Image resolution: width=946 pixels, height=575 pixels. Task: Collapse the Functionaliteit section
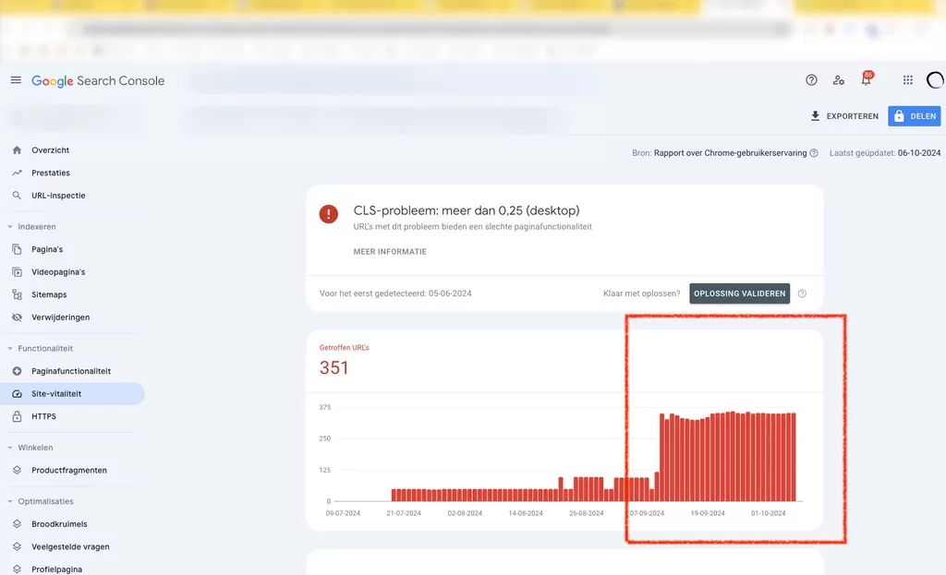[10, 349]
